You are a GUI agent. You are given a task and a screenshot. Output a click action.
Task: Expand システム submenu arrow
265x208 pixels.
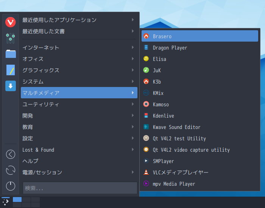pyautogui.click(x=133, y=81)
